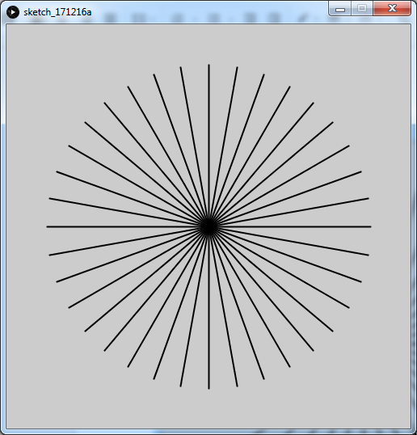Click the left end of the horizontal line
Viewport: 417px width, 435px height.
[x=48, y=227]
